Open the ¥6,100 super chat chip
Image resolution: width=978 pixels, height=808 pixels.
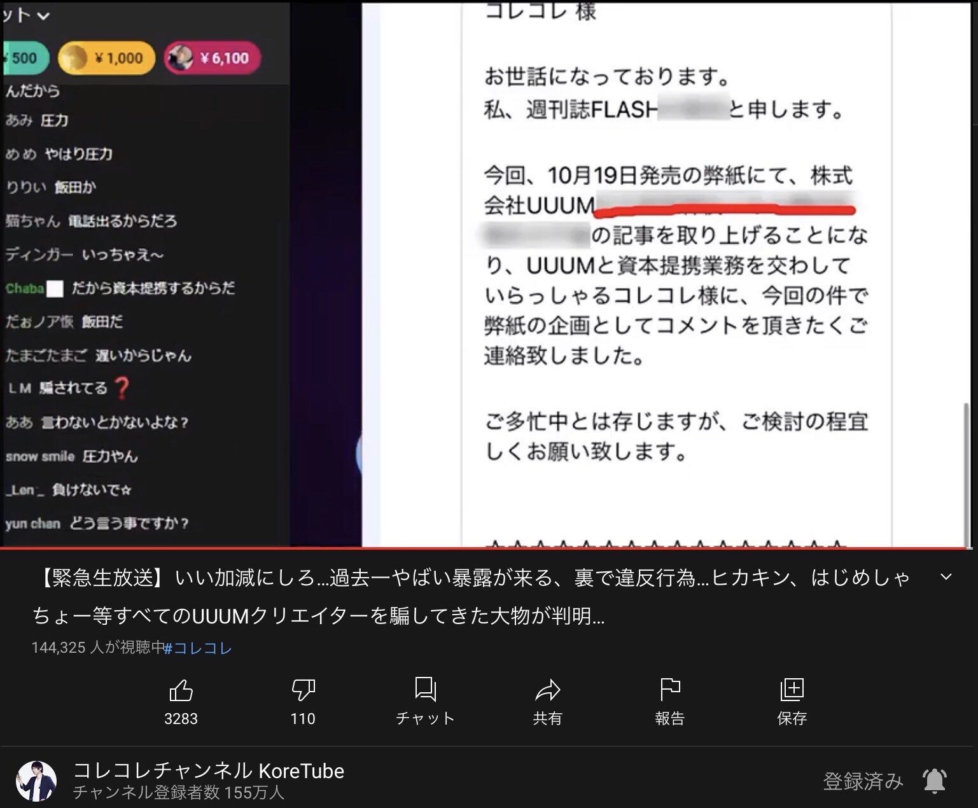pyautogui.click(x=213, y=59)
